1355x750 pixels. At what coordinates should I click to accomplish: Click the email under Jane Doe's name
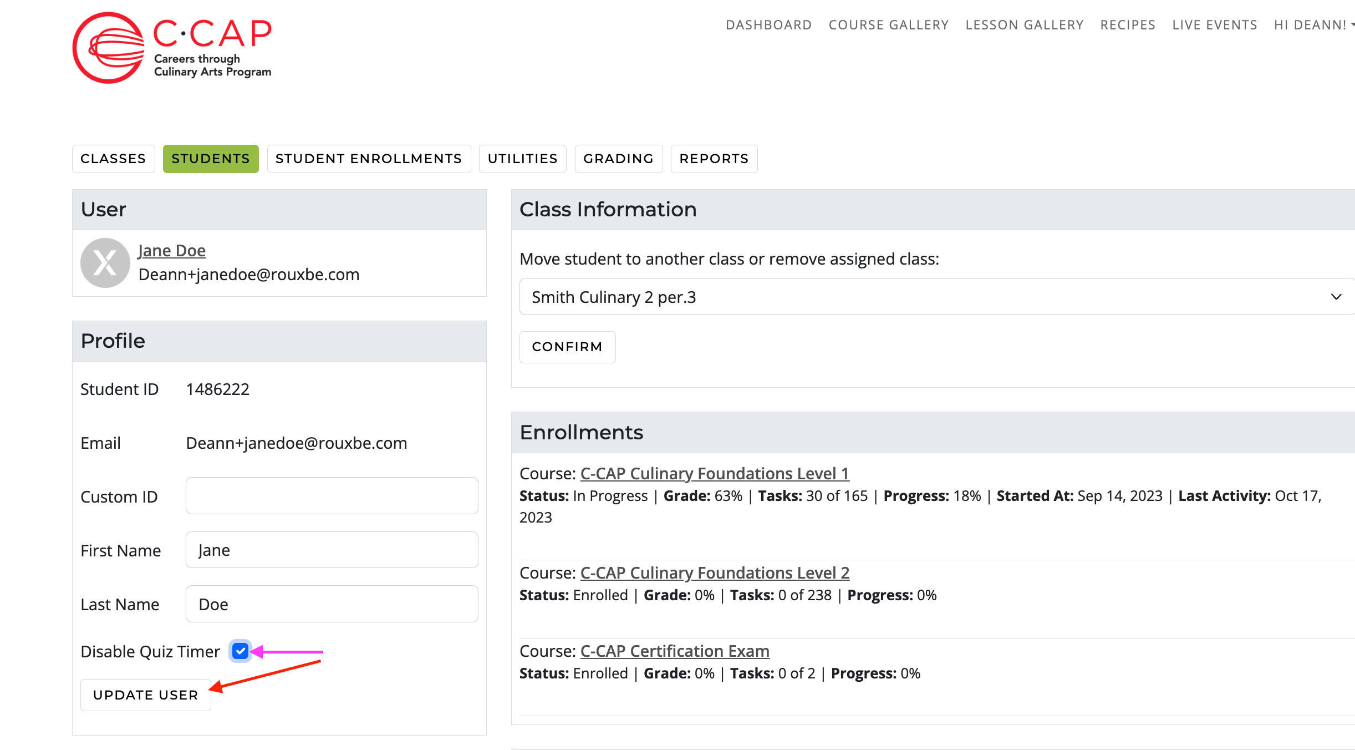coord(249,274)
